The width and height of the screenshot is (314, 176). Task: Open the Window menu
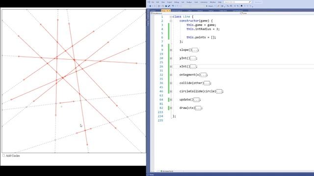(x=213, y=2)
